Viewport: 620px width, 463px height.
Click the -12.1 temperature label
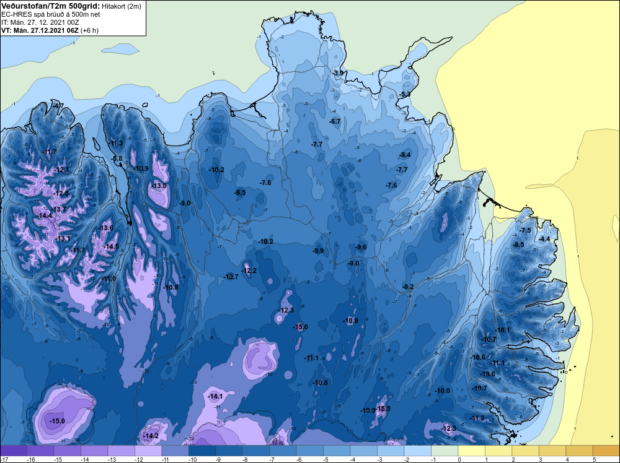(x=61, y=170)
